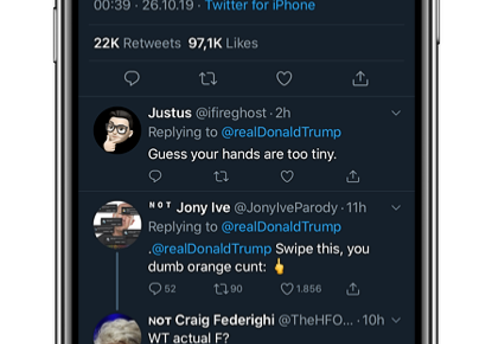Retweet Justus's reply
The width and height of the screenshot is (492, 344).
tap(221, 177)
